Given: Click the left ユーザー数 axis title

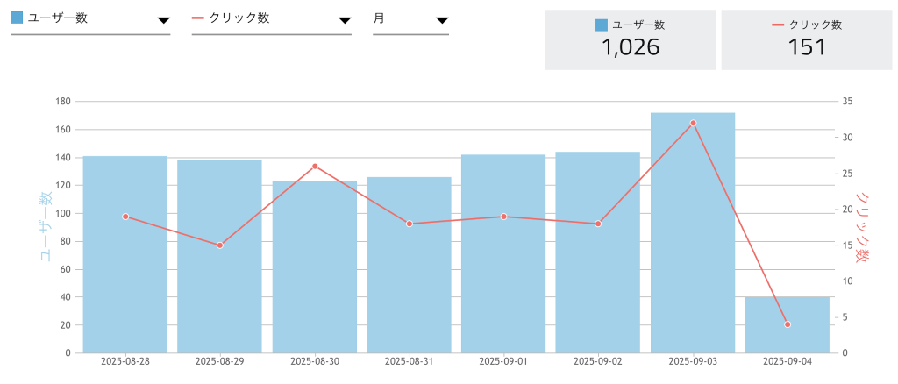Looking at the screenshot, I should pos(44,227).
